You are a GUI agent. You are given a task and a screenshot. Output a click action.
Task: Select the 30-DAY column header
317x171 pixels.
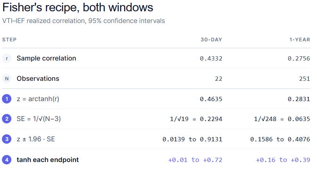point(211,39)
